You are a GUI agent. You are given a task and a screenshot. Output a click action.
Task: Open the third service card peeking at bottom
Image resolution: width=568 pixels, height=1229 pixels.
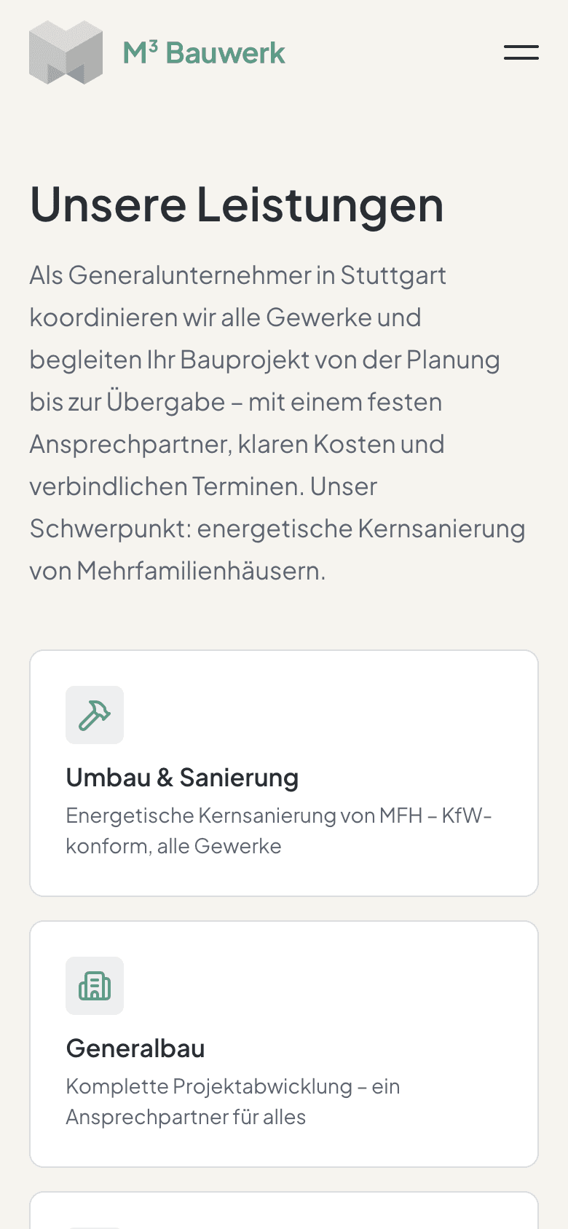pos(283,1209)
